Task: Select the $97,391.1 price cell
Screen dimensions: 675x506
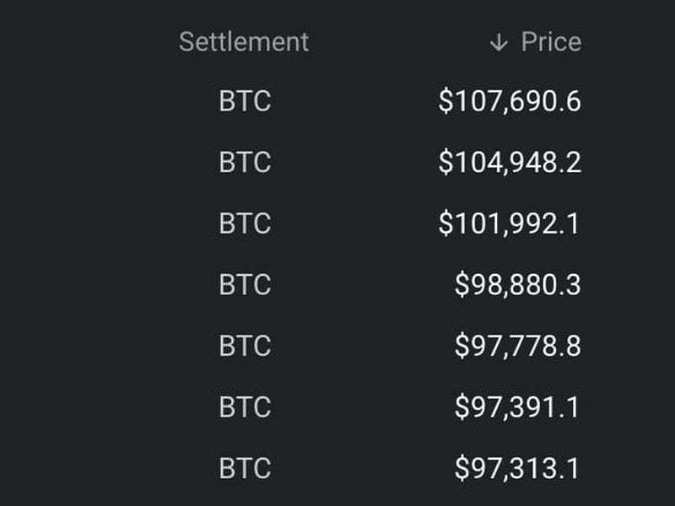Action: click(517, 407)
